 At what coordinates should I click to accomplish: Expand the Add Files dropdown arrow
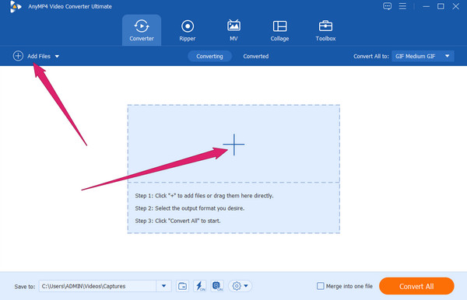(57, 56)
